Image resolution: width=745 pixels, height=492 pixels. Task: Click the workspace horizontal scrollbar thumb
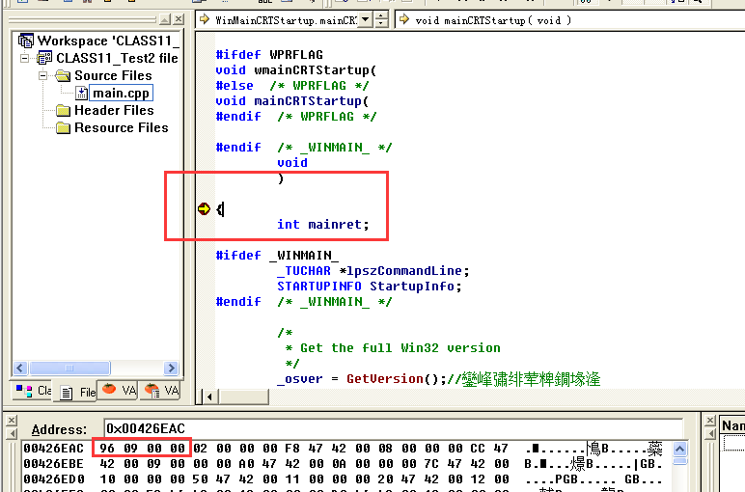69,369
